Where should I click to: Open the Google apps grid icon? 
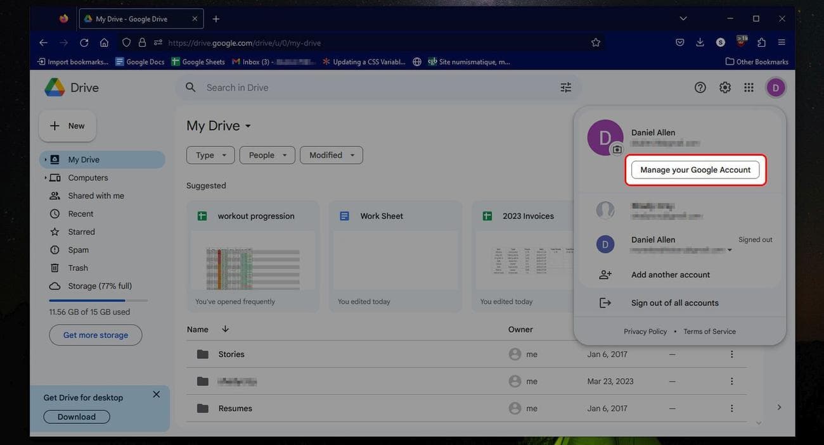coord(749,87)
